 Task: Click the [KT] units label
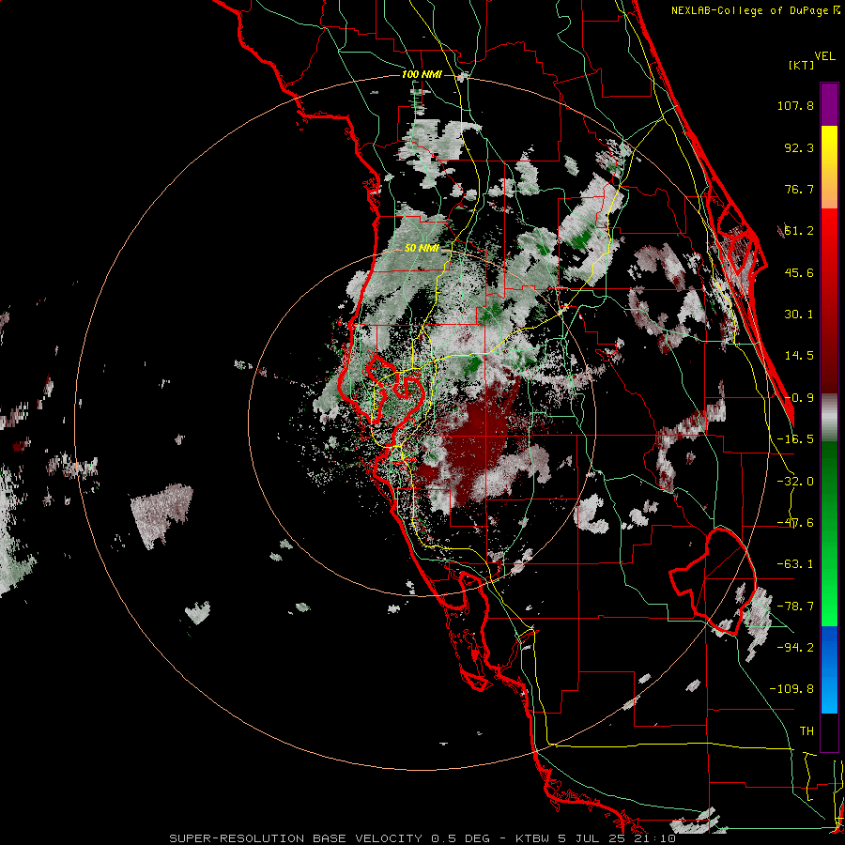click(x=802, y=65)
